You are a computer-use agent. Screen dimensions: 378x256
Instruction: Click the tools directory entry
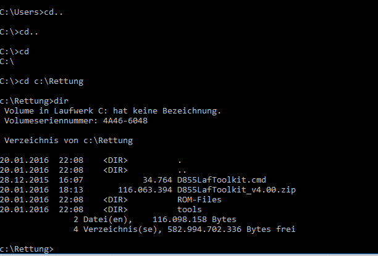coord(189,210)
